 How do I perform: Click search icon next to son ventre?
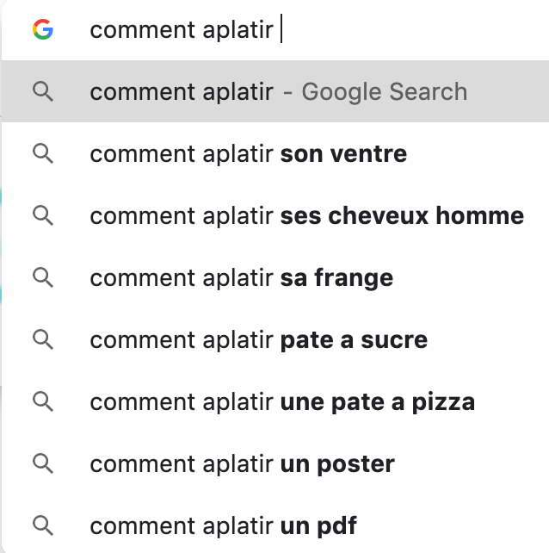point(43,154)
